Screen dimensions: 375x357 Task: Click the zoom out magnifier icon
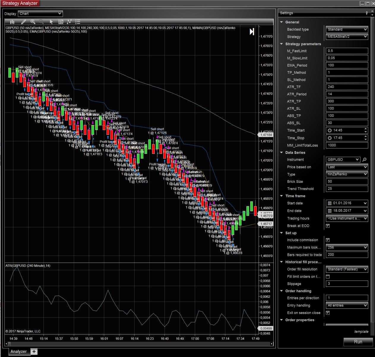click(42, 22)
